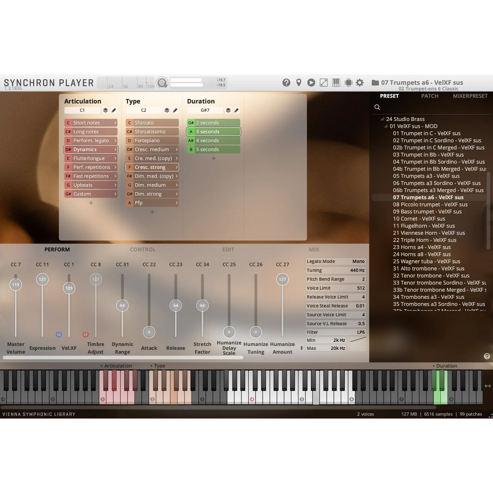493x493 pixels.
Task: Select the Long notes articulation
Action: (x=91, y=132)
